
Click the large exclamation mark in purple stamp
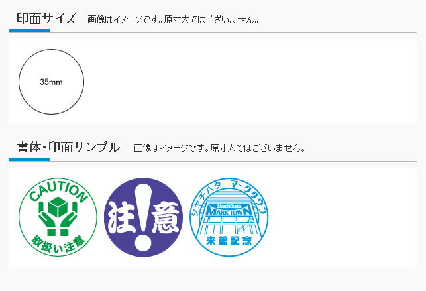(143, 217)
